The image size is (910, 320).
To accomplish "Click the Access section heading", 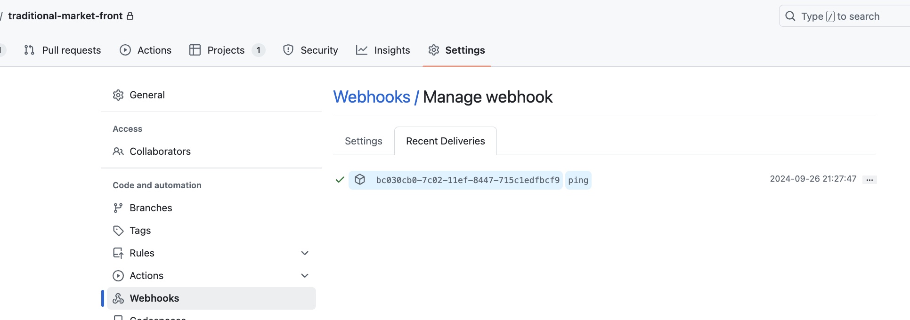I will (x=128, y=129).
